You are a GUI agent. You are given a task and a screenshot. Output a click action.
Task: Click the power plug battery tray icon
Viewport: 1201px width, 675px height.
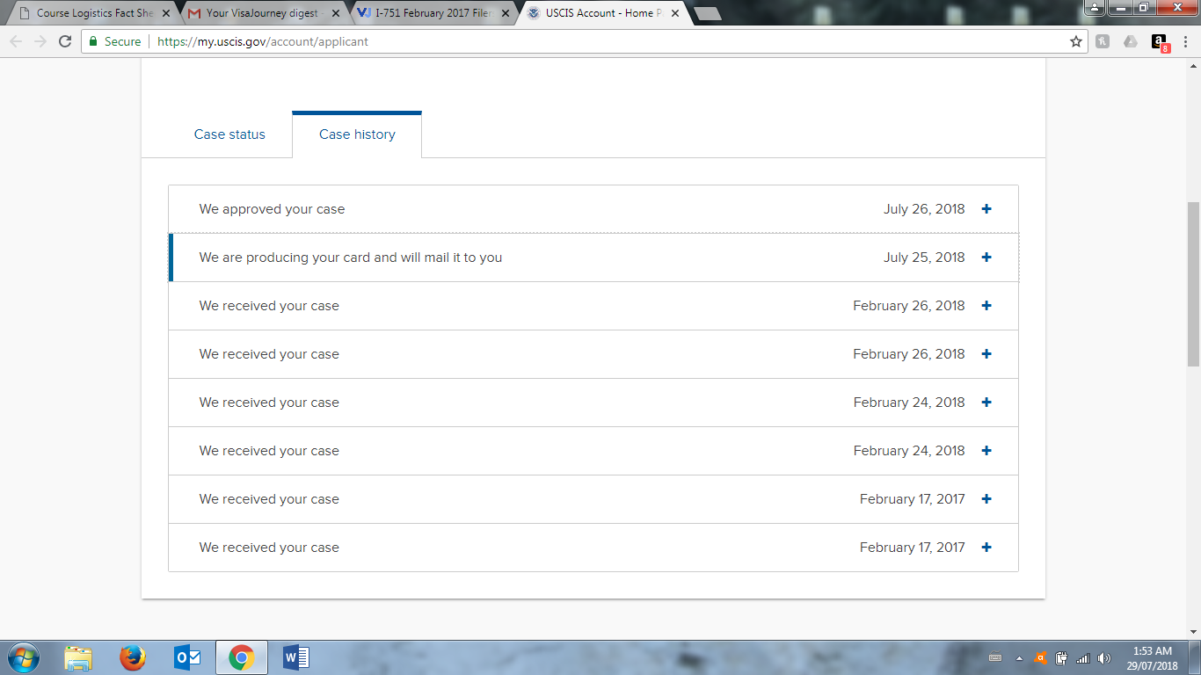pyautogui.click(x=1062, y=657)
